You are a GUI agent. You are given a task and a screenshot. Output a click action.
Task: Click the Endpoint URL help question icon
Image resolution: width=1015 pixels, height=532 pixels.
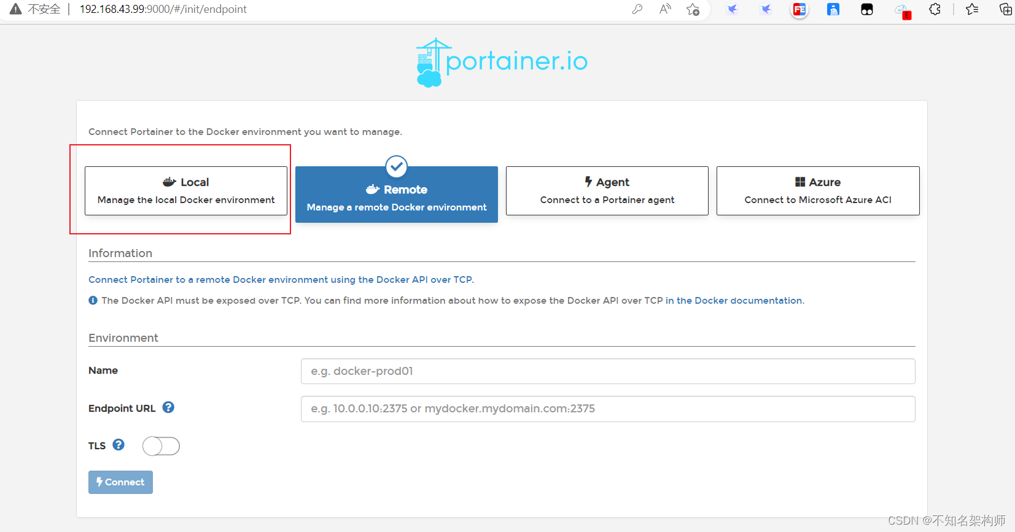(168, 407)
